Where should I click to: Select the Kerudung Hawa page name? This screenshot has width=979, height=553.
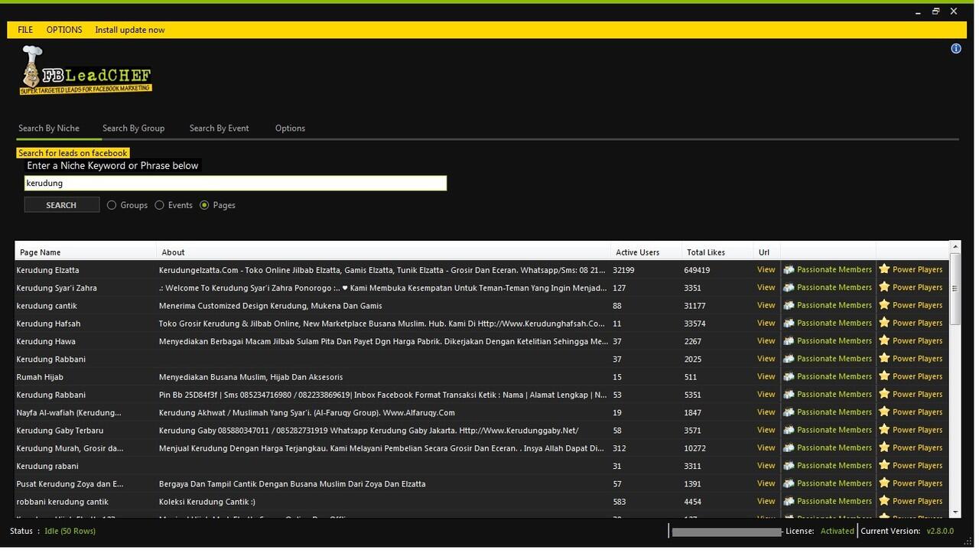[46, 341]
